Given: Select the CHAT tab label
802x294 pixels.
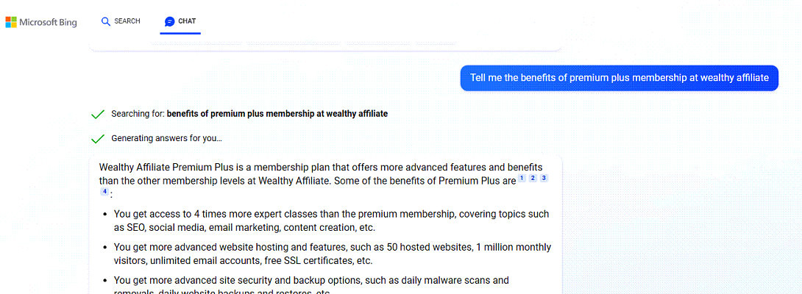Looking at the screenshot, I should click(x=187, y=21).
